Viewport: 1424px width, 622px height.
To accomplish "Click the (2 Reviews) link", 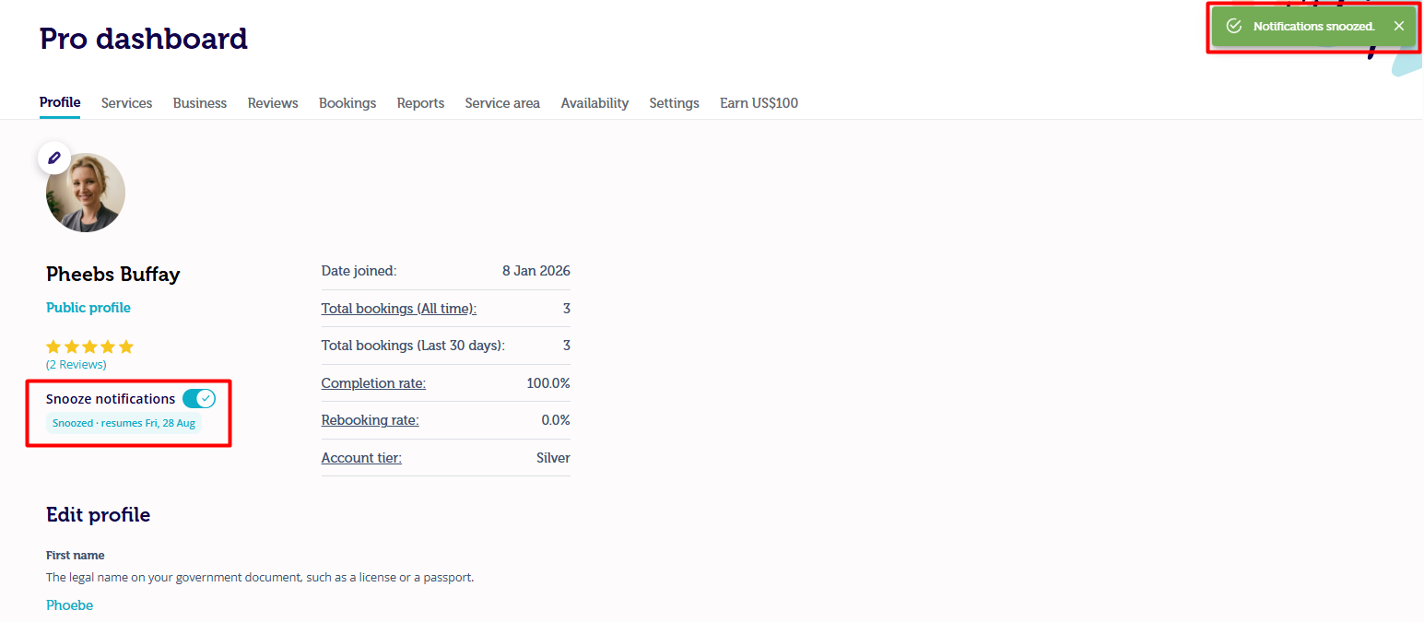I will click(76, 365).
